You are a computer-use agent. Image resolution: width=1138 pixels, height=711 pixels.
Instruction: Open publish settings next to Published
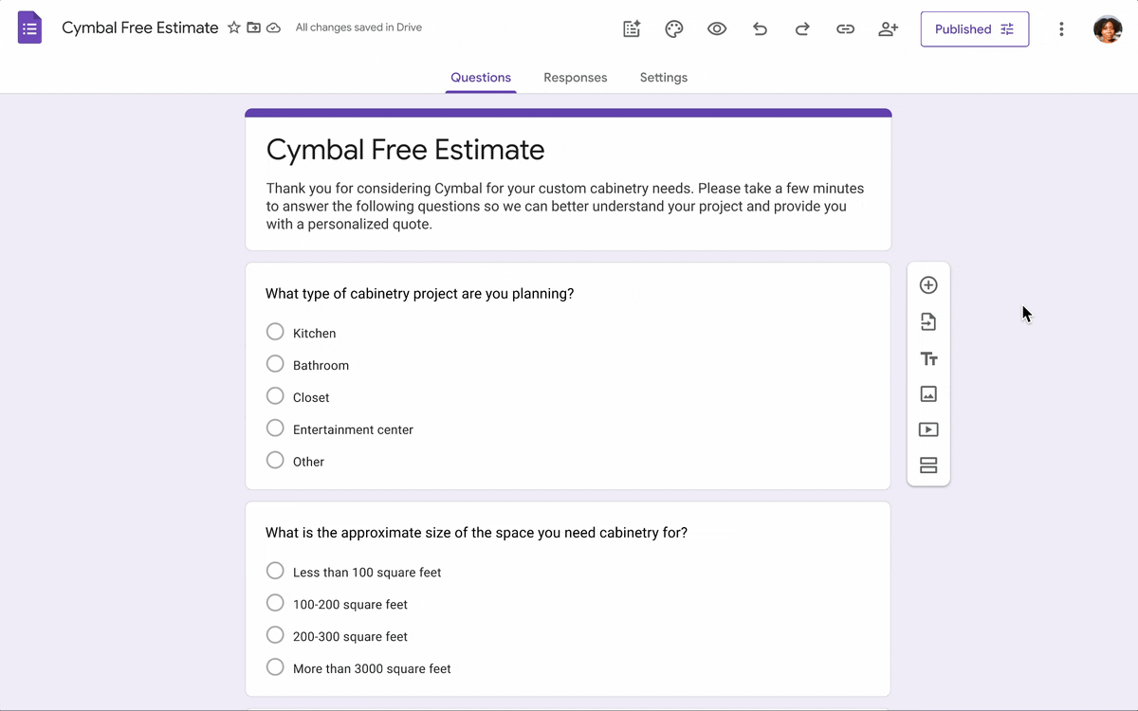click(1007, 28)
